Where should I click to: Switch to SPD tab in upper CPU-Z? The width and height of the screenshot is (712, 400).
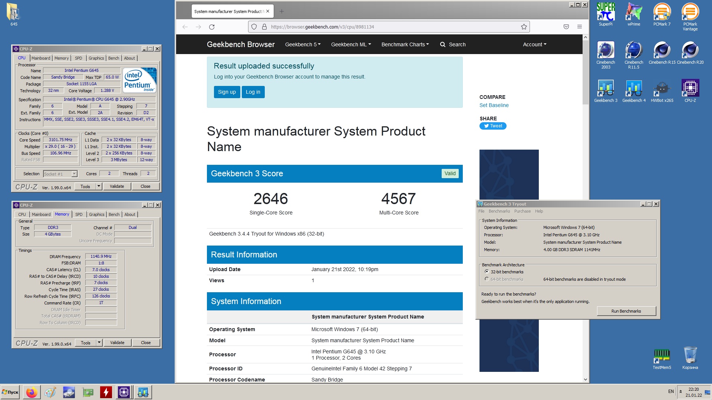click(79, 58)
